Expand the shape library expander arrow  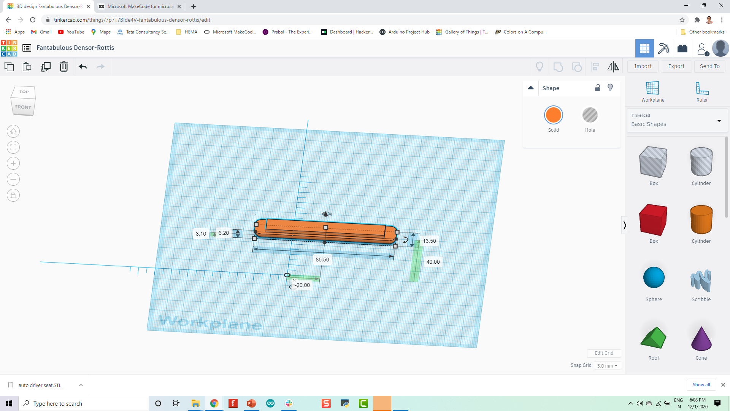624,225
